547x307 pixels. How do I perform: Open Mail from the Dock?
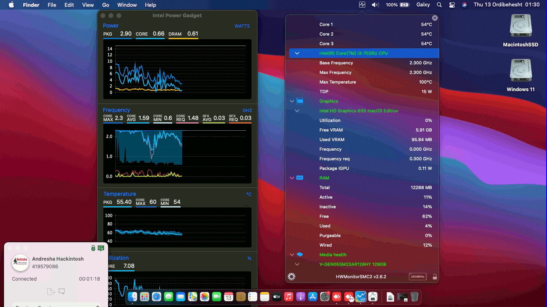coord(181,297)
